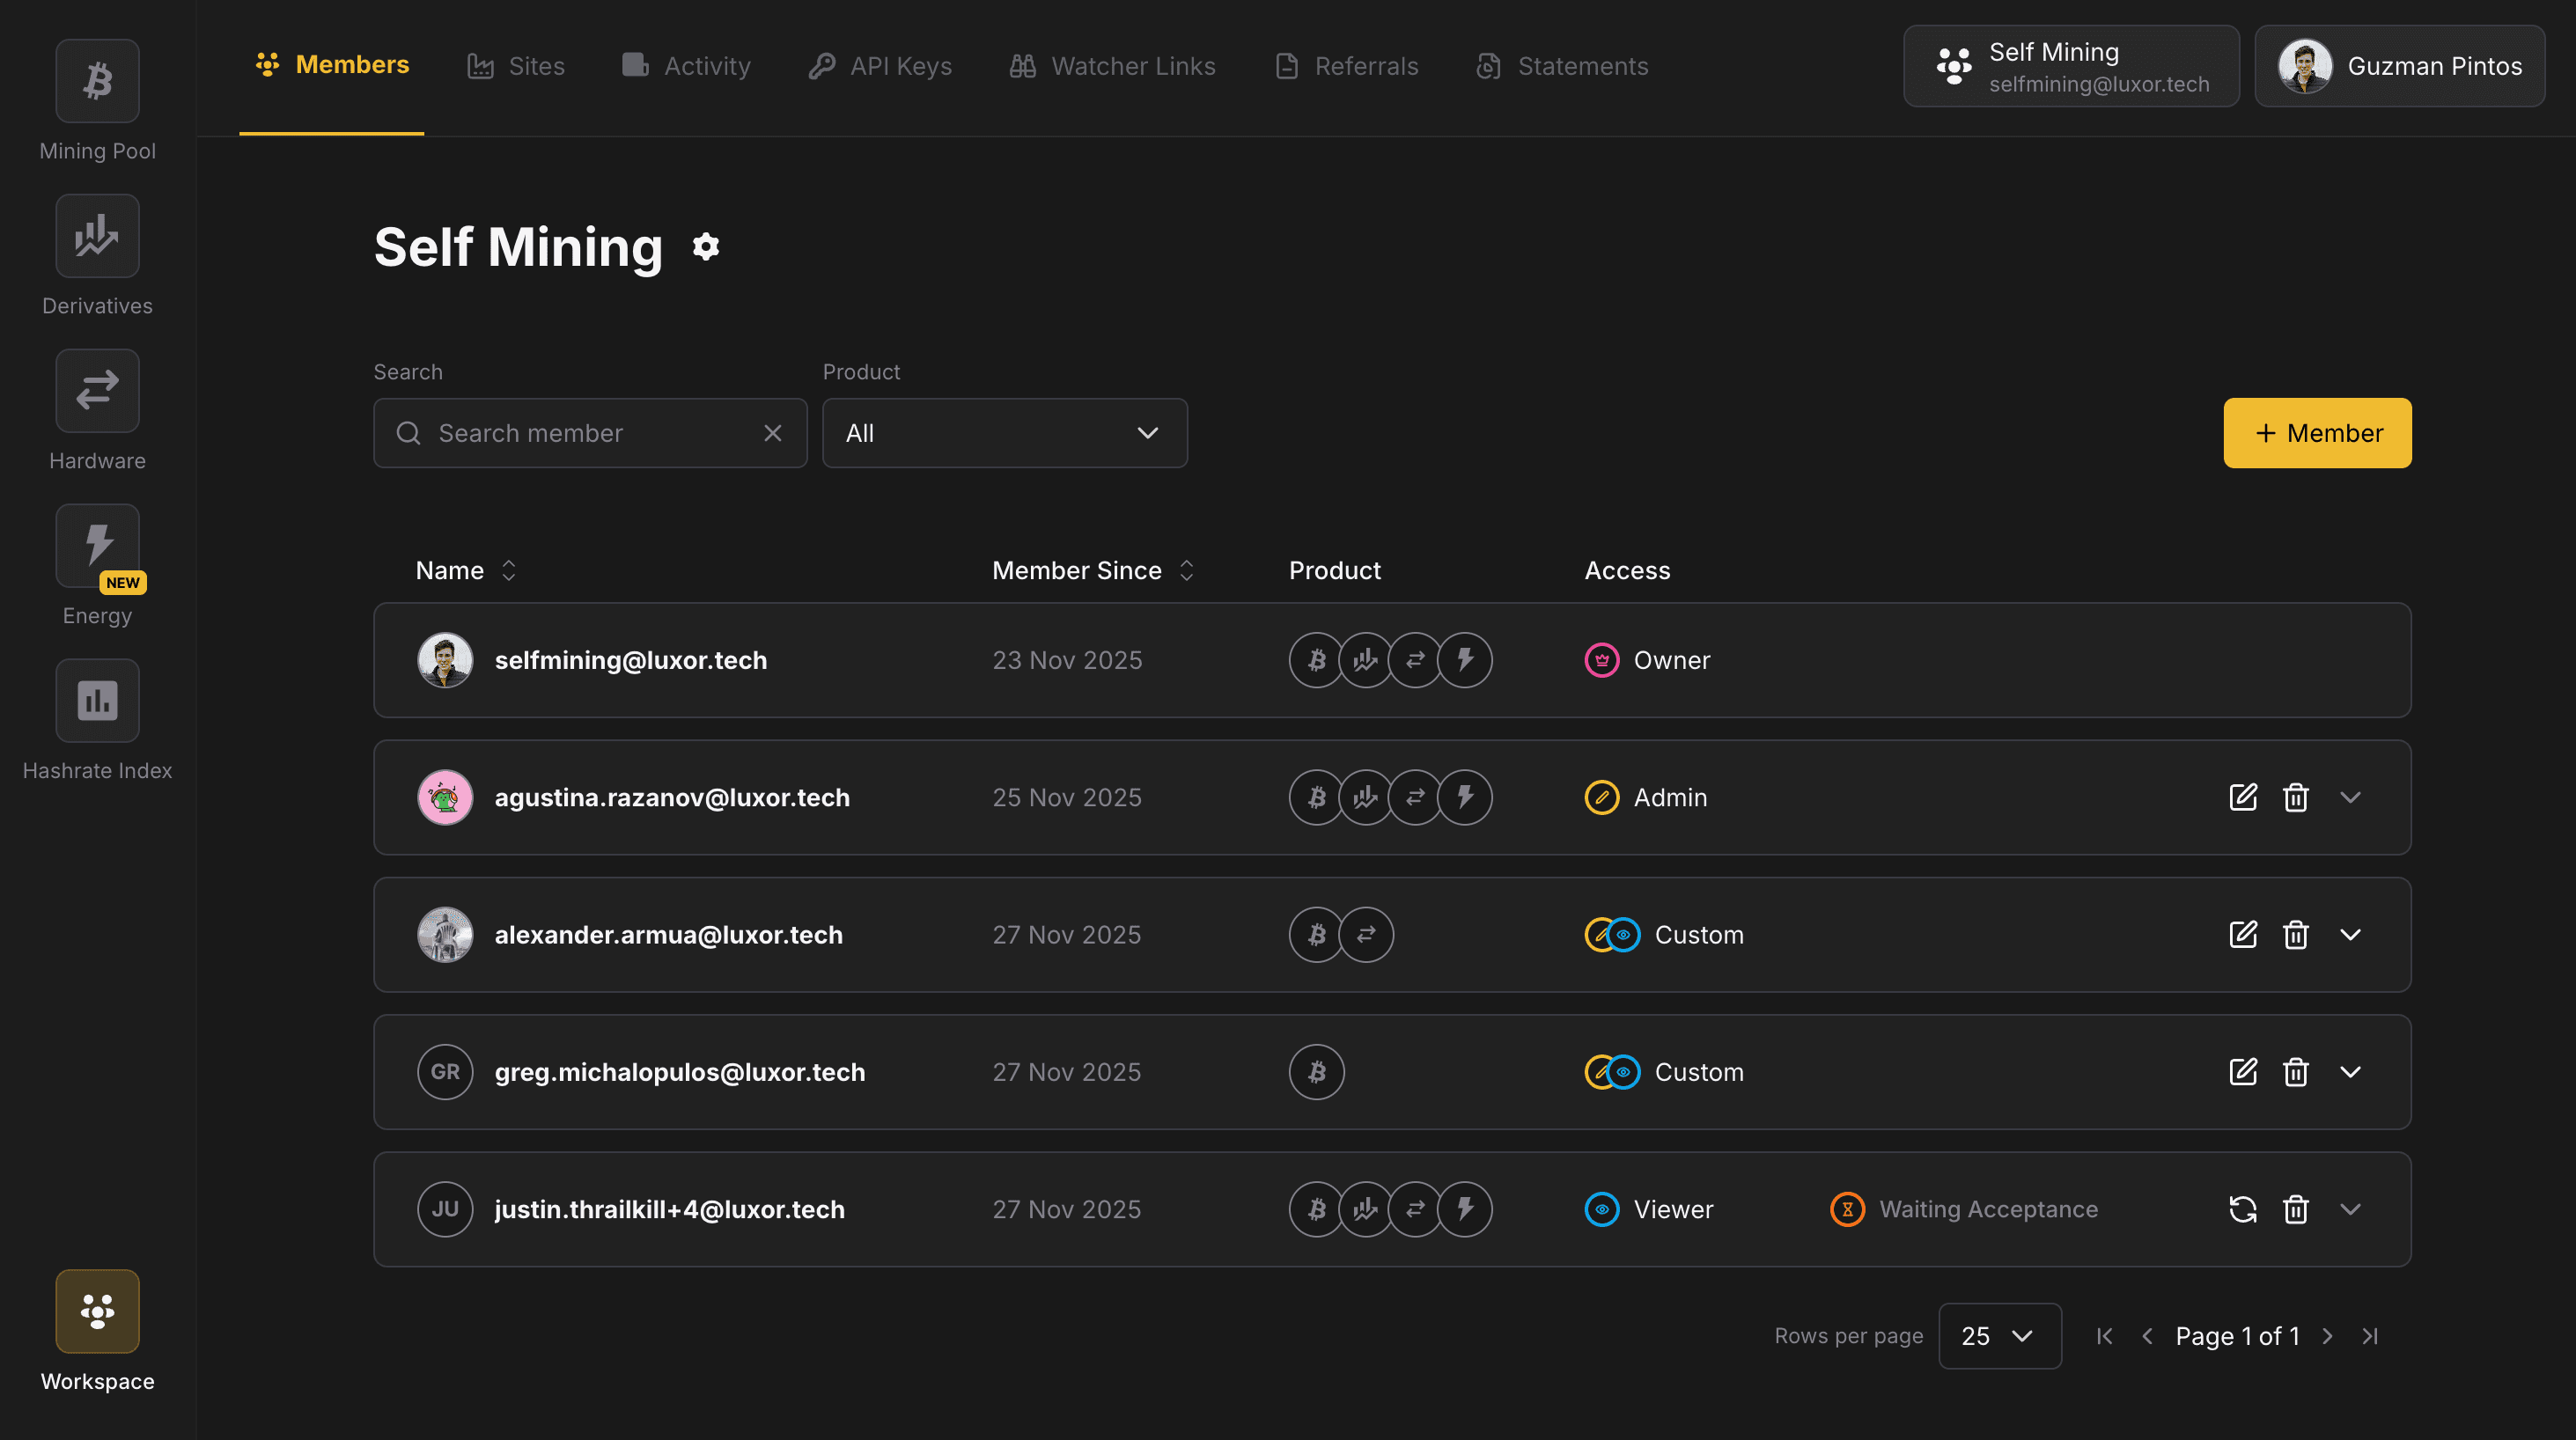Click inside the Search member input field

pyautogui.click(x=590, y=433)
